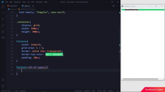This screenshot has height=92, width=165.
Task: Click line number 28 in the gutter
Action: click(12, 67)
